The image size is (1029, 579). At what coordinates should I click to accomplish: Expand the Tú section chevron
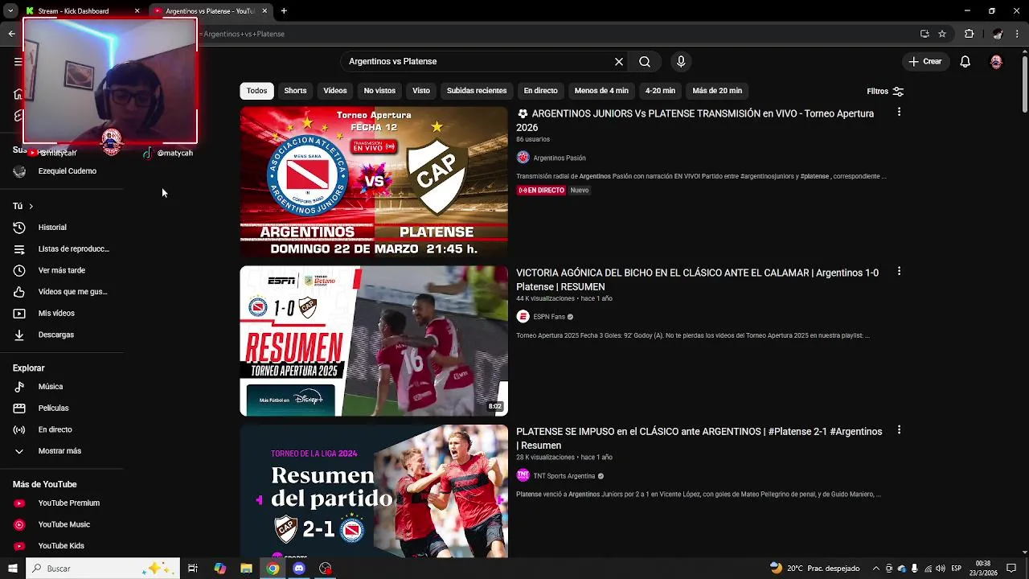31,207
